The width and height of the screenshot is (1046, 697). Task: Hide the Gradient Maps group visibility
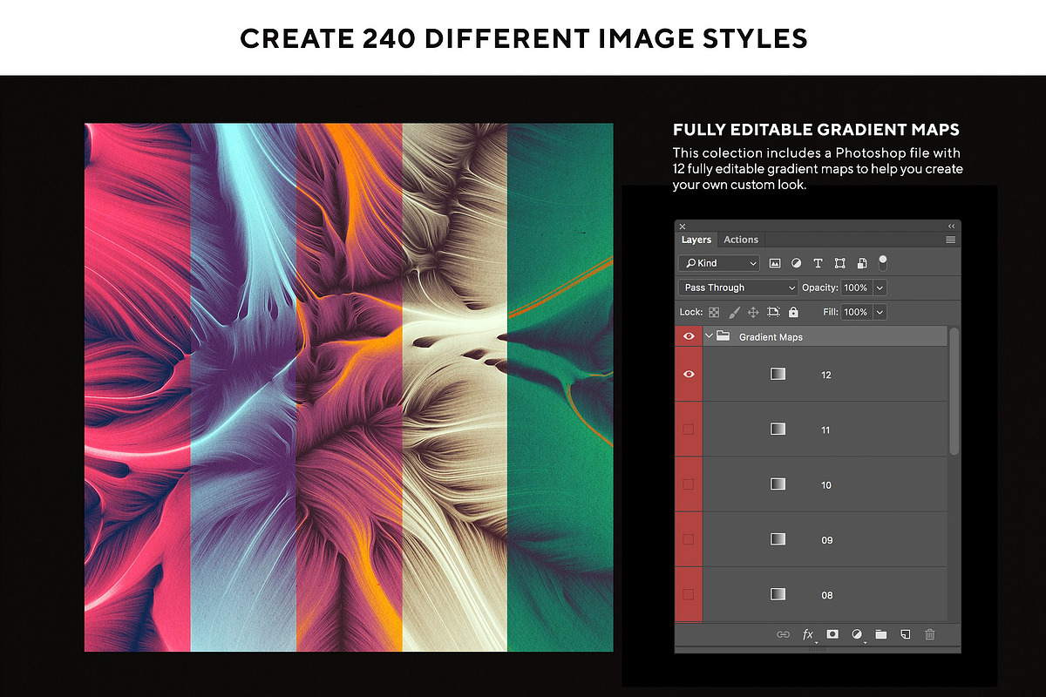688,335
